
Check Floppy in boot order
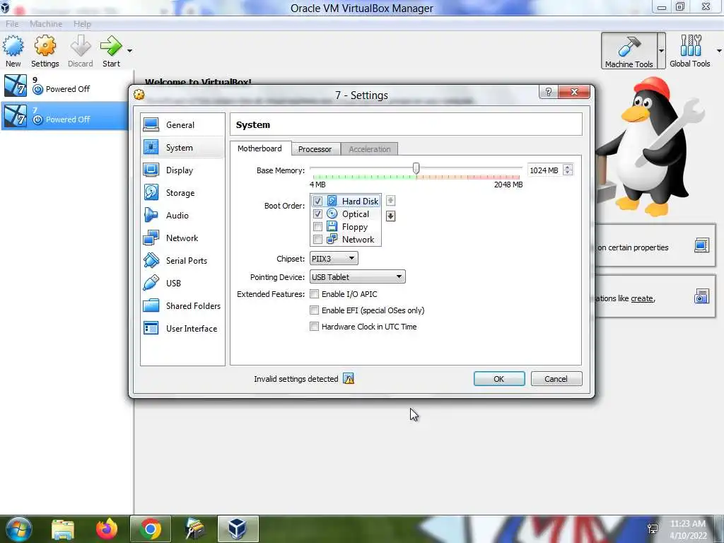pyautogui.click(x=317, y=227)
